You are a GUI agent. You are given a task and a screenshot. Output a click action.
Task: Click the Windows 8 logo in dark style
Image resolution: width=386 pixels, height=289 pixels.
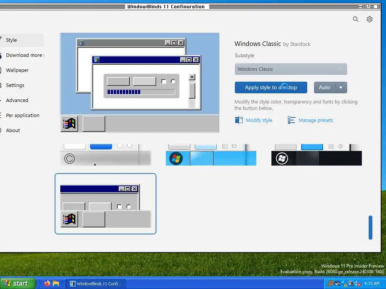click(x=282, y=158)
